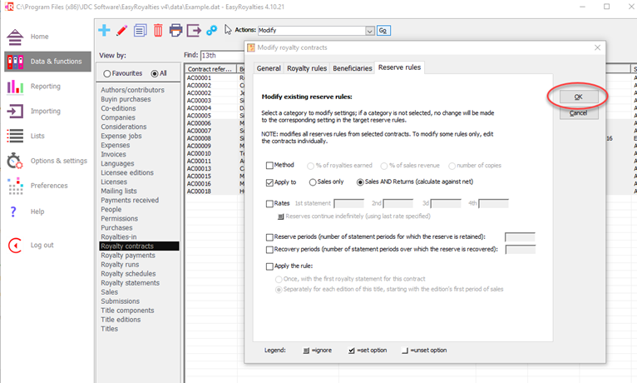Select the All view radio button
The width and height of the screenshot is (637, 383).
[155, 73]
